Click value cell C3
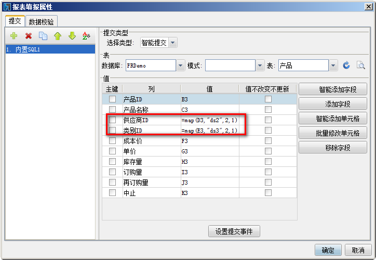 tap(210, 110)
